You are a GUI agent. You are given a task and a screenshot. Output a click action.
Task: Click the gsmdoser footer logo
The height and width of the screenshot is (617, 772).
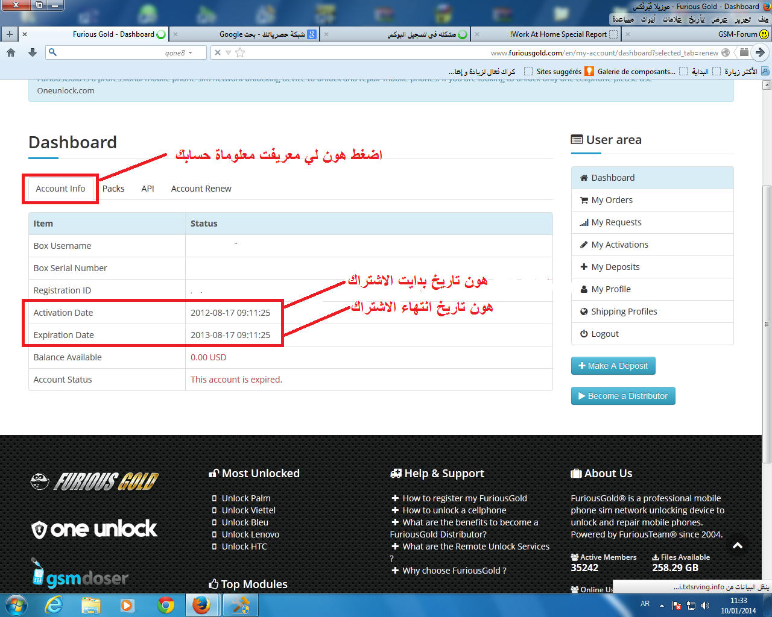80,574
